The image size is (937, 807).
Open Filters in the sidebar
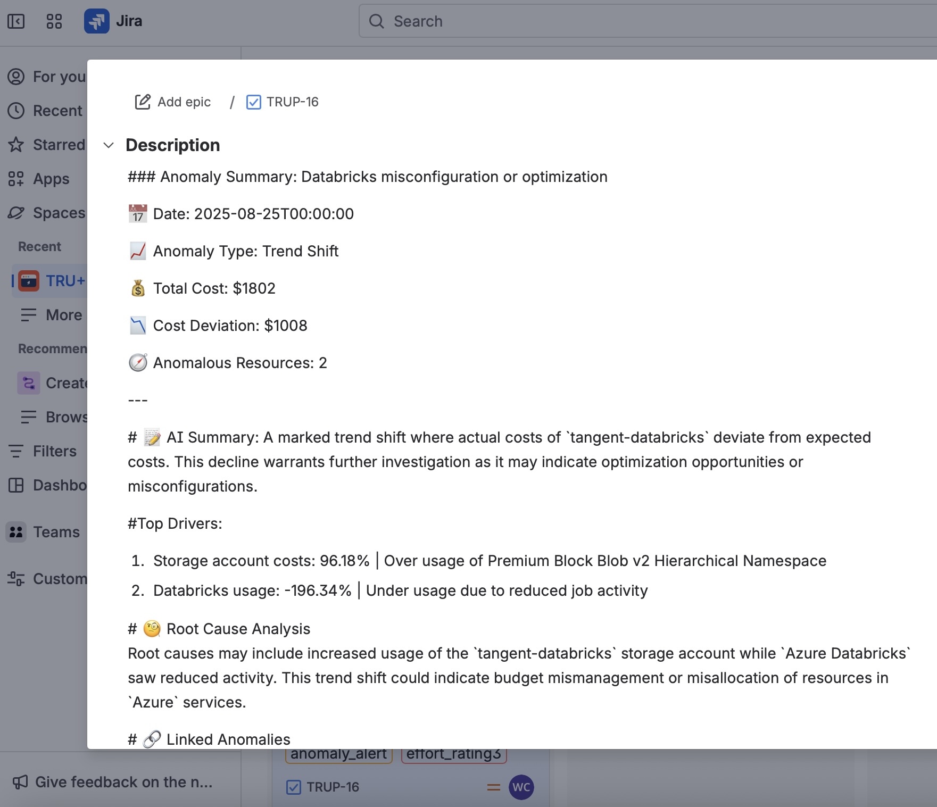[43, 451]
